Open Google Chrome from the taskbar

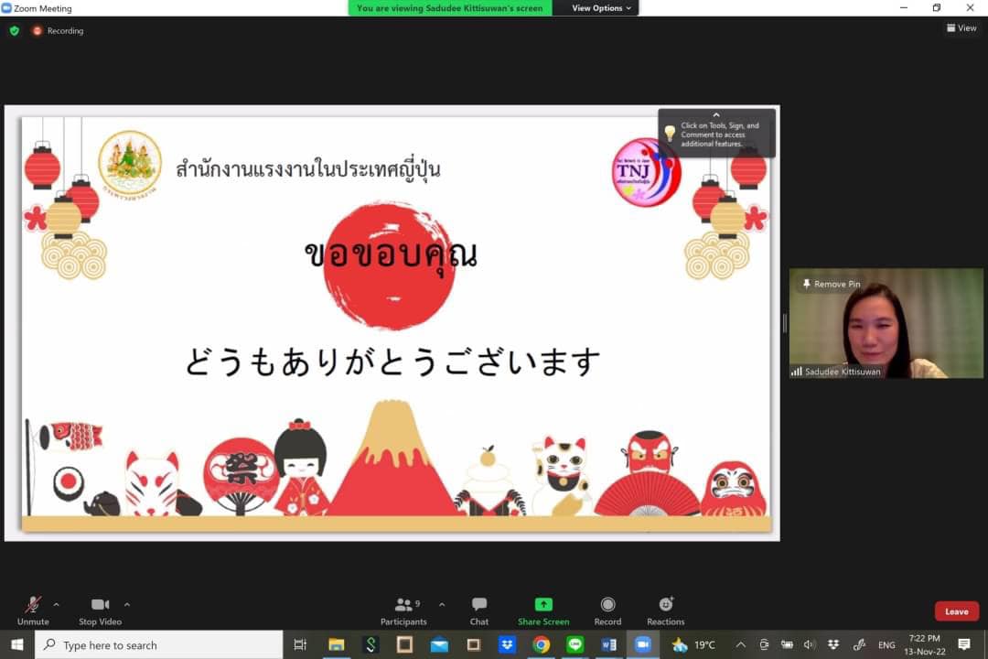541,644
